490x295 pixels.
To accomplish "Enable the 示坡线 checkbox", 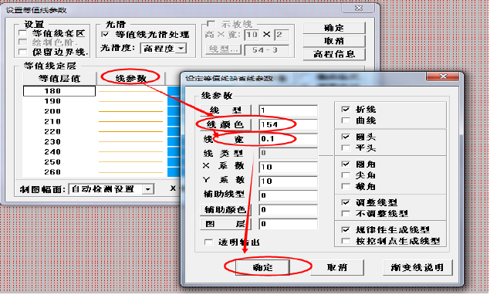I will click(211, 24).
